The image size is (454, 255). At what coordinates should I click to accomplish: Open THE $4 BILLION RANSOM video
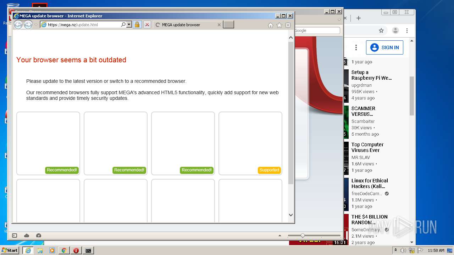(x=369, y=220)
